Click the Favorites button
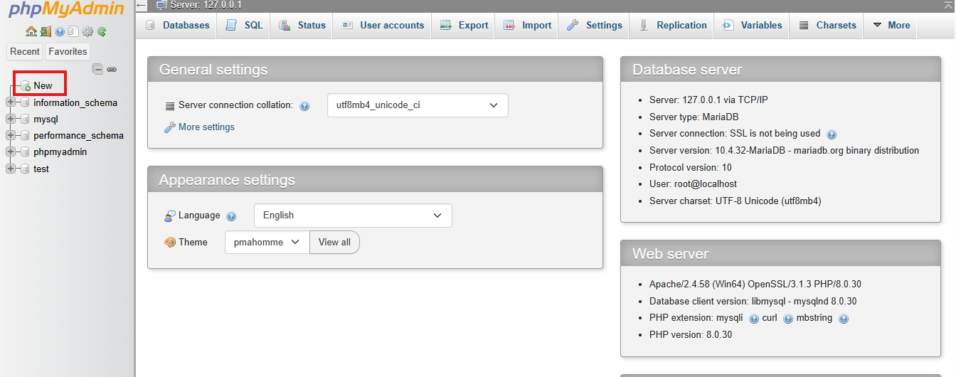 tap(68, 51)
